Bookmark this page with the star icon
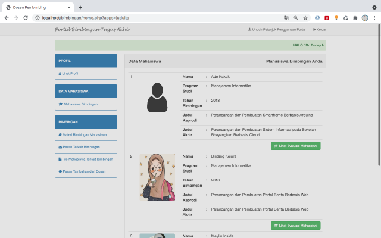 click(x=305, y=18)
